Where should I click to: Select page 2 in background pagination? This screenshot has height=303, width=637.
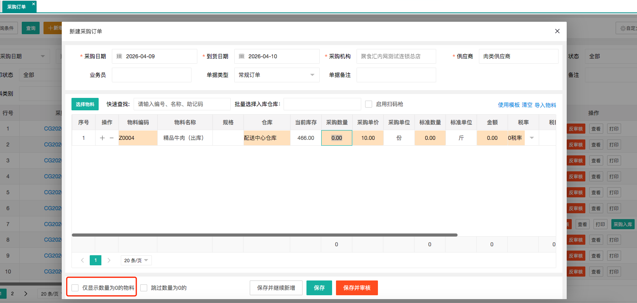coord(12,294)
